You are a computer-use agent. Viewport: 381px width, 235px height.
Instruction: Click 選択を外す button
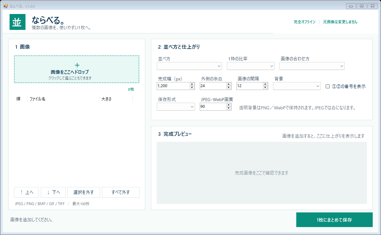(x=83, y=192)
